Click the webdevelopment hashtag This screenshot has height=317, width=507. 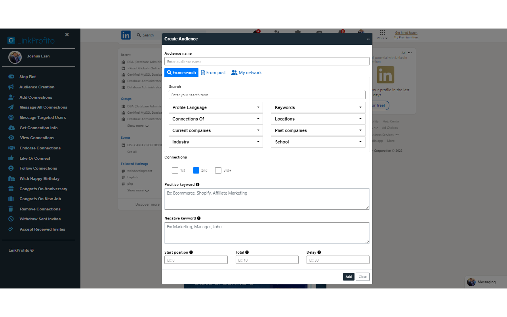[139, 171]
